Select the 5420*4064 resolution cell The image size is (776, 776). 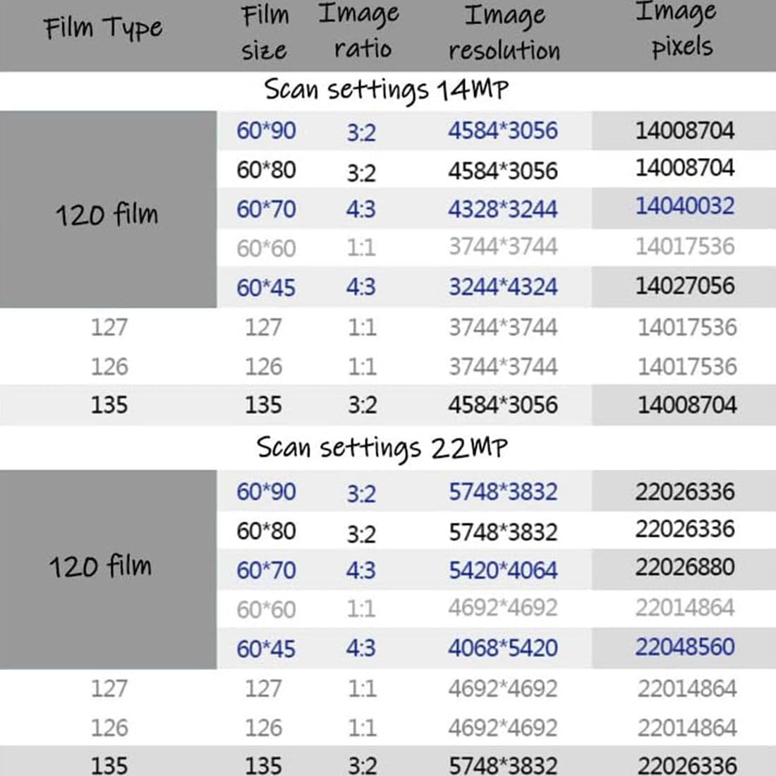(502, 570)
